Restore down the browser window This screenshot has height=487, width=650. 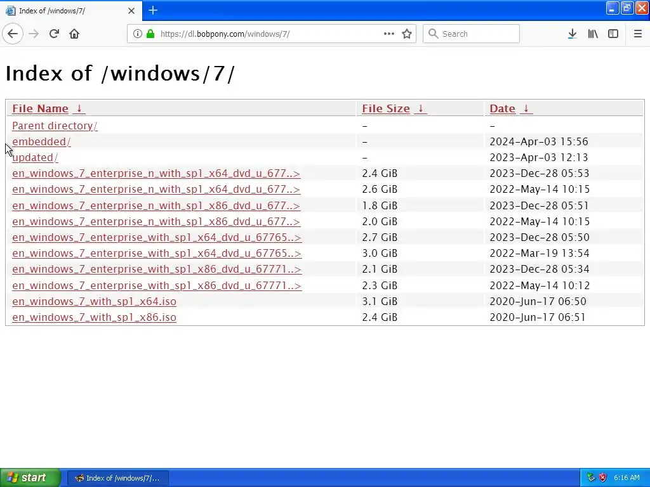point(627,8)
